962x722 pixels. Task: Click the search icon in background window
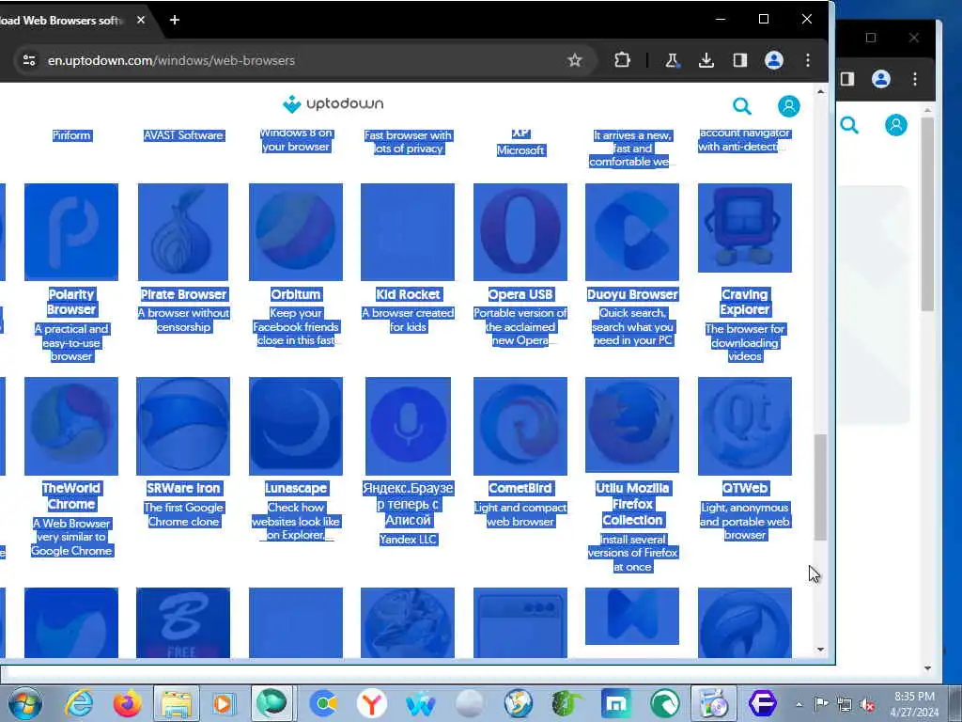849,125
